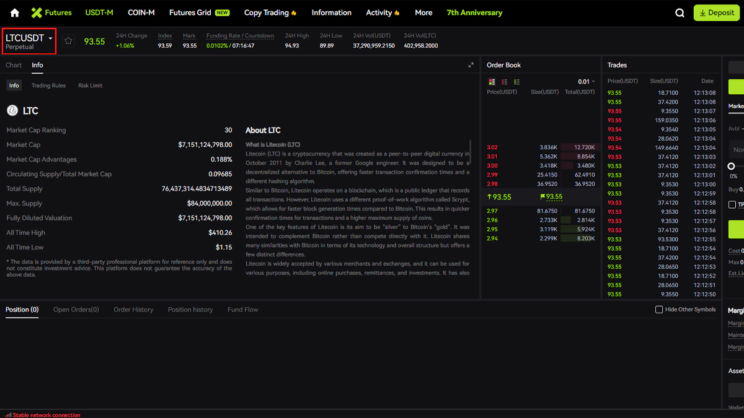744x418 pixels.
Task: Add LTCUSDT to favorites with star icon
Action: tap(69, 41)
